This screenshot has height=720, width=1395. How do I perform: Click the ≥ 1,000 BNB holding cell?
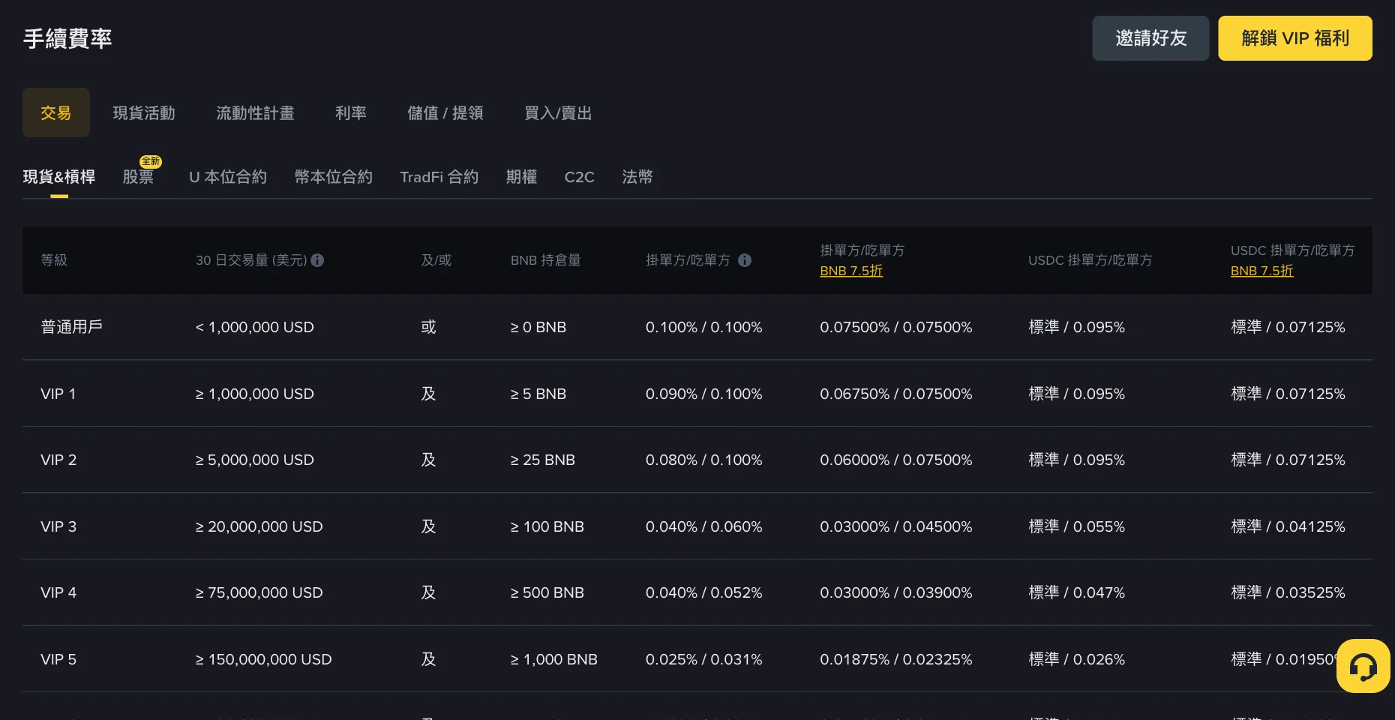(x=553, y=659)
